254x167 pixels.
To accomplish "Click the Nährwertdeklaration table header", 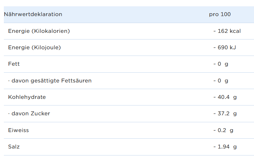I will click(x=33, y=14).
